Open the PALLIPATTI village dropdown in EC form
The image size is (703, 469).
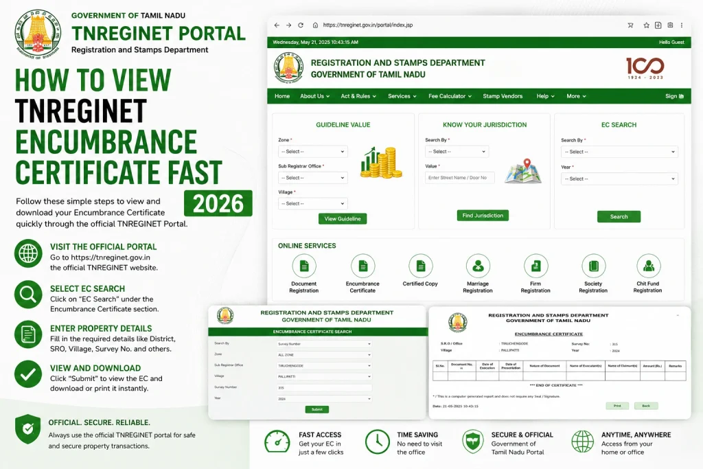pos(324,376)
